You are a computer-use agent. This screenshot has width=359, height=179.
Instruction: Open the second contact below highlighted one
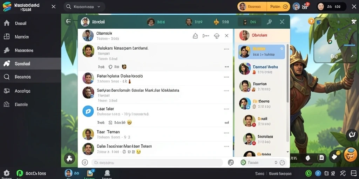(262, 86)
